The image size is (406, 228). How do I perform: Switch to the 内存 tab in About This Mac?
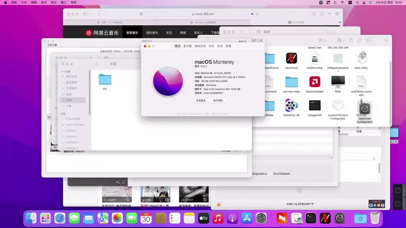[x=212, y=46]
